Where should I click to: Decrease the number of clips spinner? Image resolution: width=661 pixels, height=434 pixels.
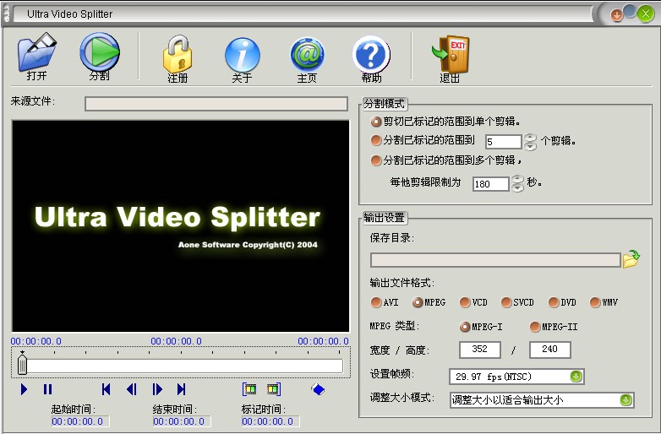(530, 146)
